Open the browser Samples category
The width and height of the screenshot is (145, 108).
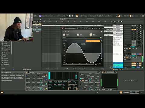(5, 59)
